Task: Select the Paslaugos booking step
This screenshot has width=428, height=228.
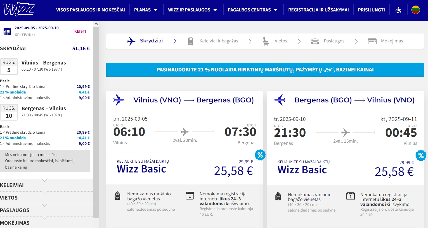Action: (334, 41)
